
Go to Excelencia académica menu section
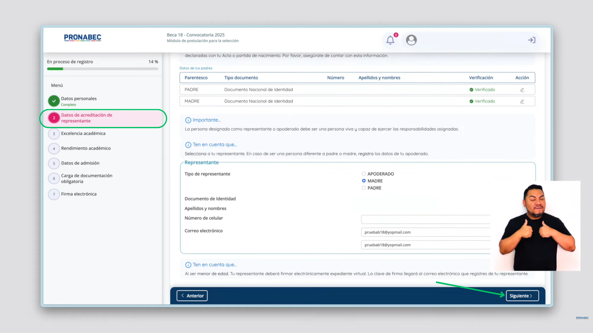(x=83, y=134)
